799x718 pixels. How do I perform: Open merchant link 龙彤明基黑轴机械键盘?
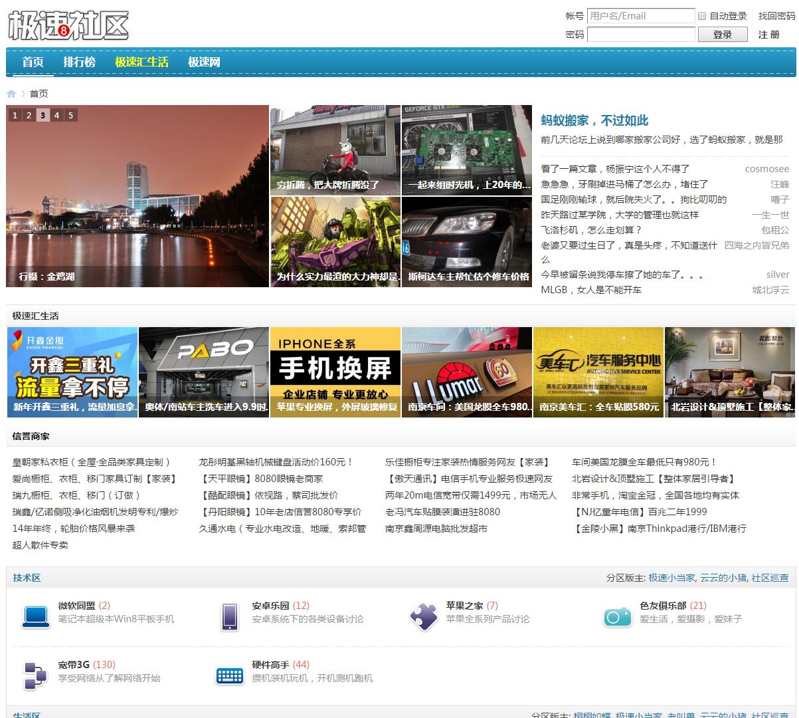(276, 462)
